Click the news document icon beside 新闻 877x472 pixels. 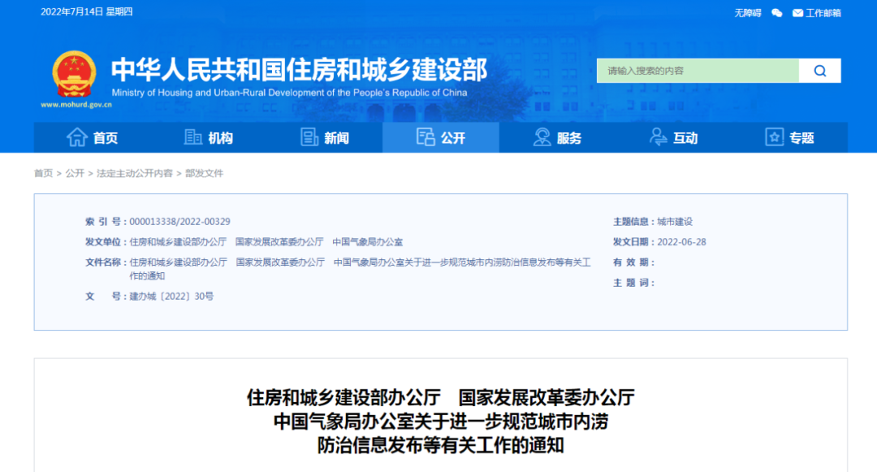coord(309,137)
